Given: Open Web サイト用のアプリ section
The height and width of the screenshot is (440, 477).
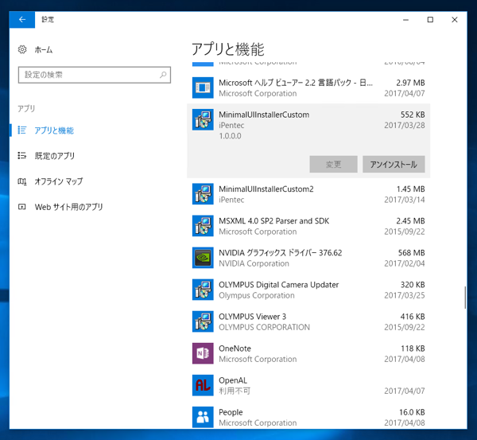Looking at the screenshot, I should coord(68,207).
